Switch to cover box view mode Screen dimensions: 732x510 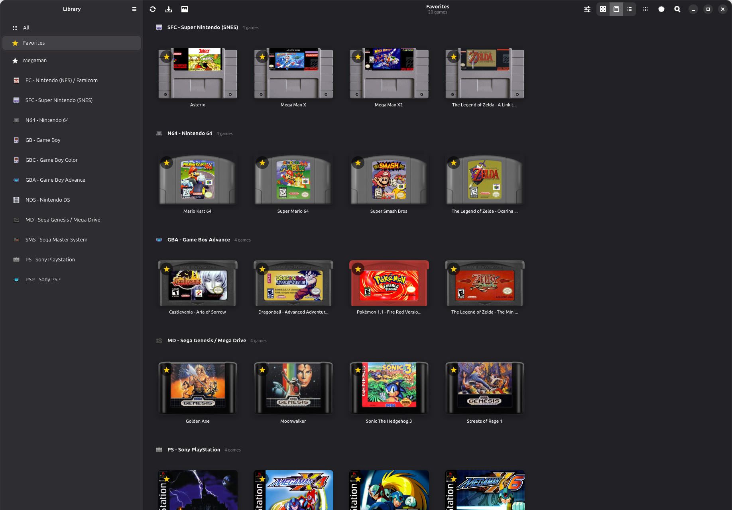tap(616, 9)
